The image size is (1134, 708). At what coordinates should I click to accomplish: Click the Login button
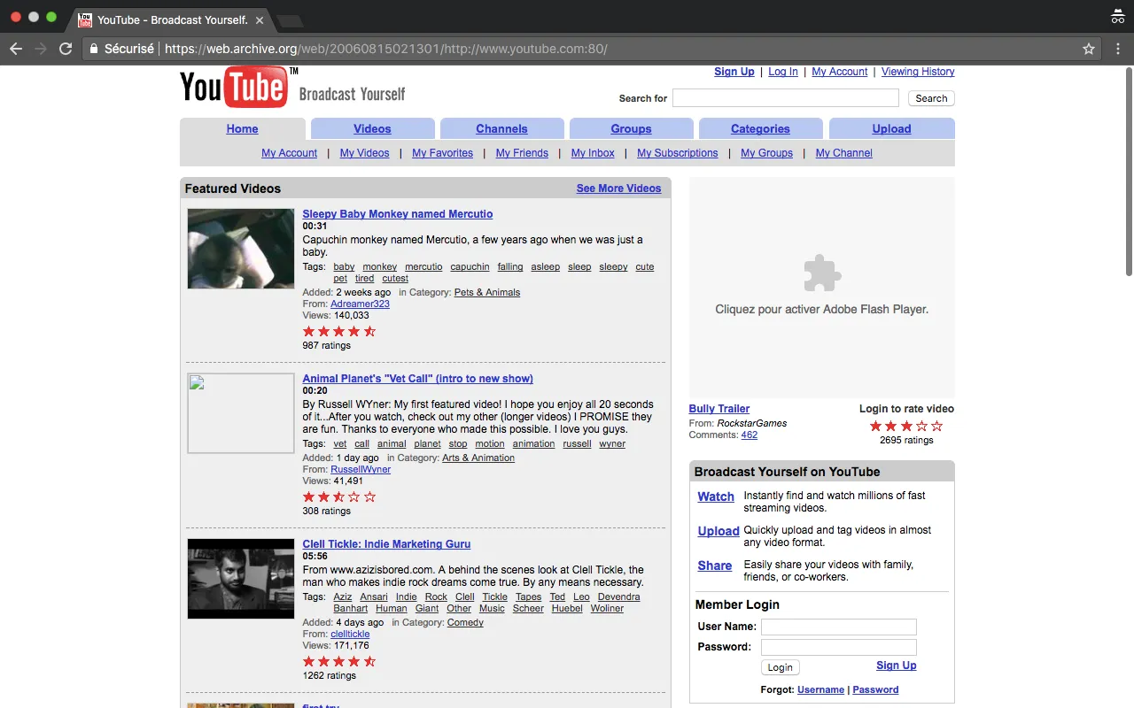(x=780, y=667)
